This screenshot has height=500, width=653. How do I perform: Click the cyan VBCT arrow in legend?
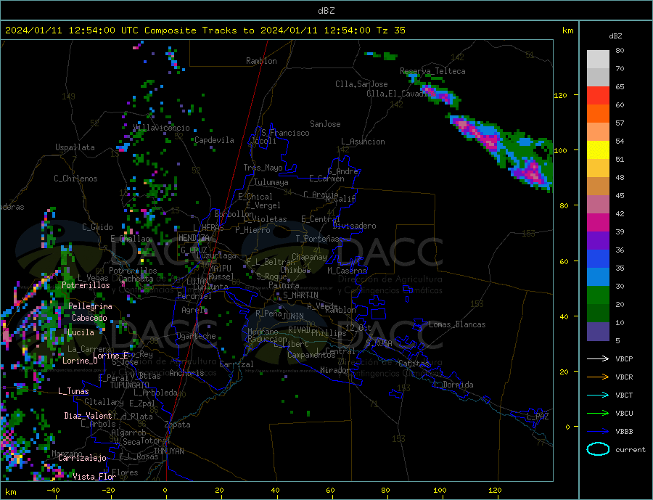click(x=598, y=395)
